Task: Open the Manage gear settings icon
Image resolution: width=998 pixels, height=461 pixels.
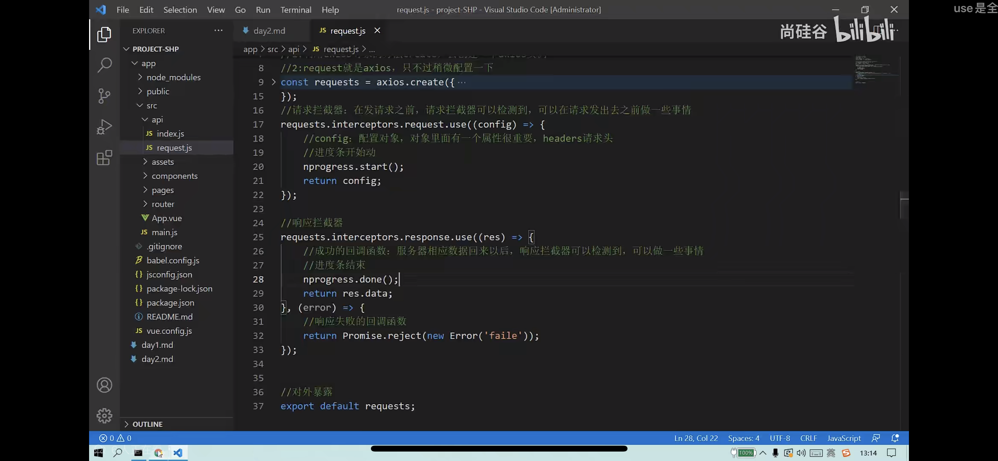Action: pyautogui.click(x=104, y=415)
